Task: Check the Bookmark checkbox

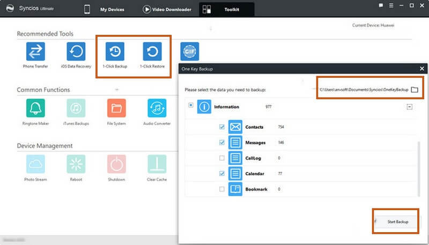Action: click(x=222, y=189)
